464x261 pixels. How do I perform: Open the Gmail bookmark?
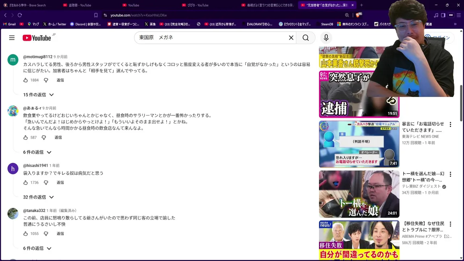(9, 24)
